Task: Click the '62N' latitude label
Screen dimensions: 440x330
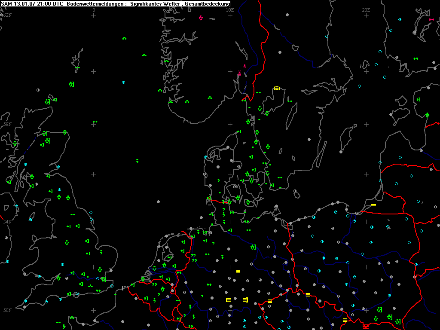Action: pos(6,15)
